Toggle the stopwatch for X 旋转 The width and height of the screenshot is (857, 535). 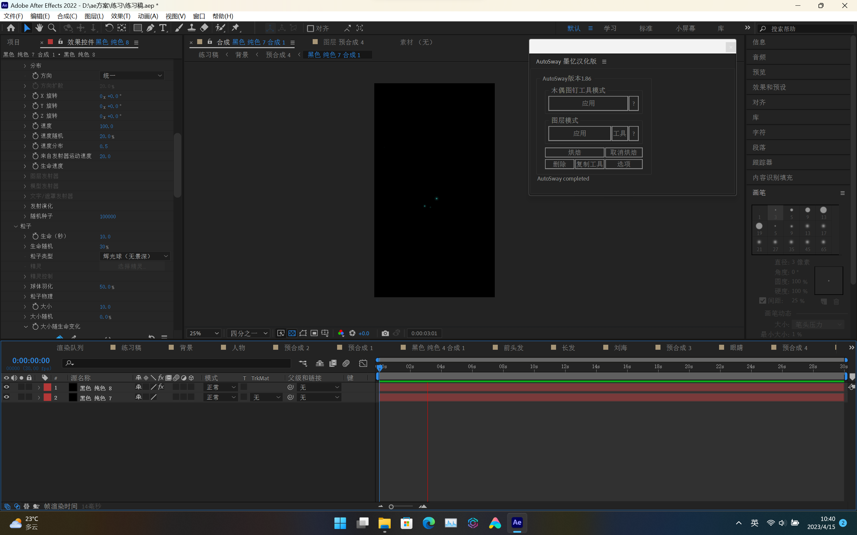point(35,96)
